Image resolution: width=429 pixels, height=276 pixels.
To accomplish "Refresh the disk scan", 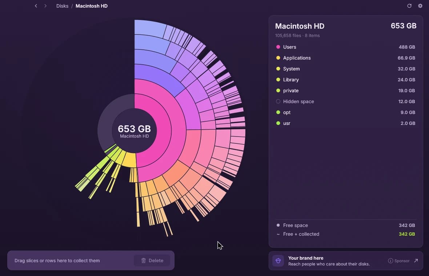I will pos(409,6).
